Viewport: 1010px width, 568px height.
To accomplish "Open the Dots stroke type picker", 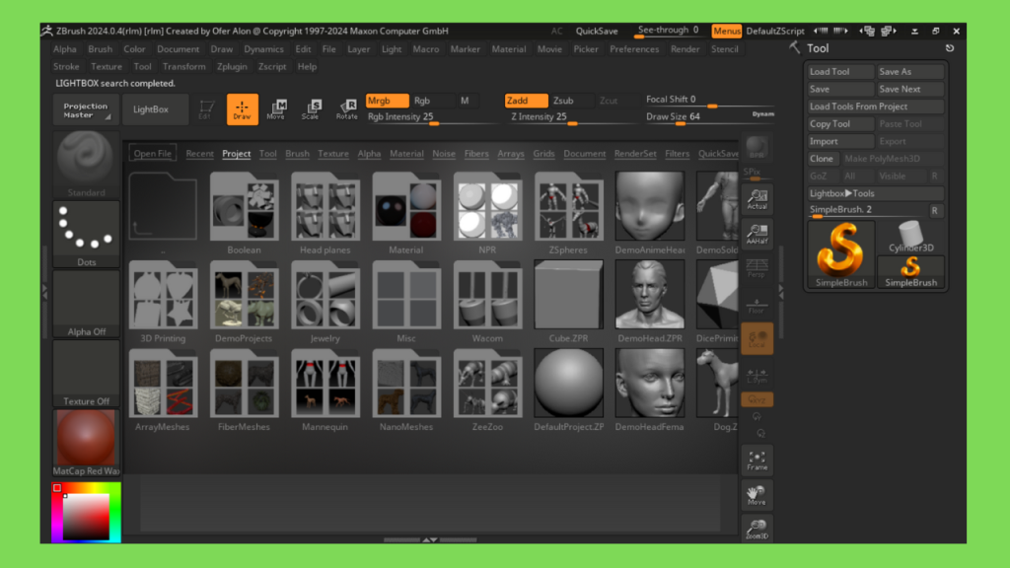I will [86, 234].
